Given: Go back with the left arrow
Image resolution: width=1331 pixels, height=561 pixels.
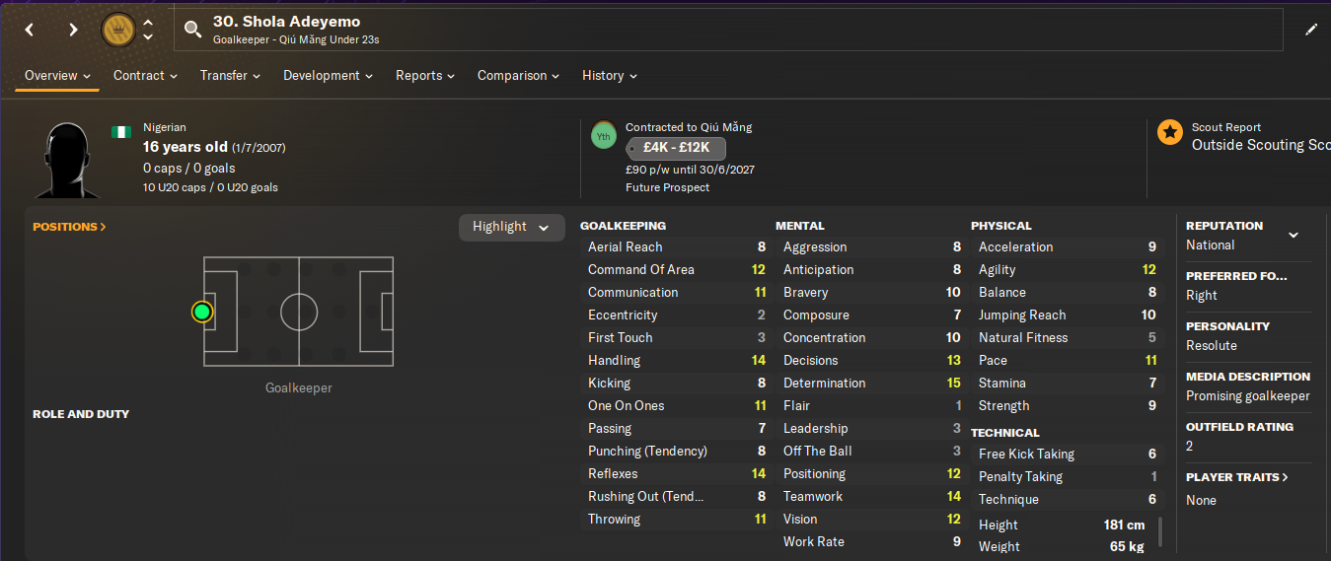Looking at the screenshot, I should (30, 30).
